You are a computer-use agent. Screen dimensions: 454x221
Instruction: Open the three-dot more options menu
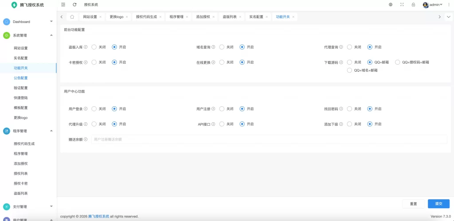pyautogui.click(x=448, y=4)
